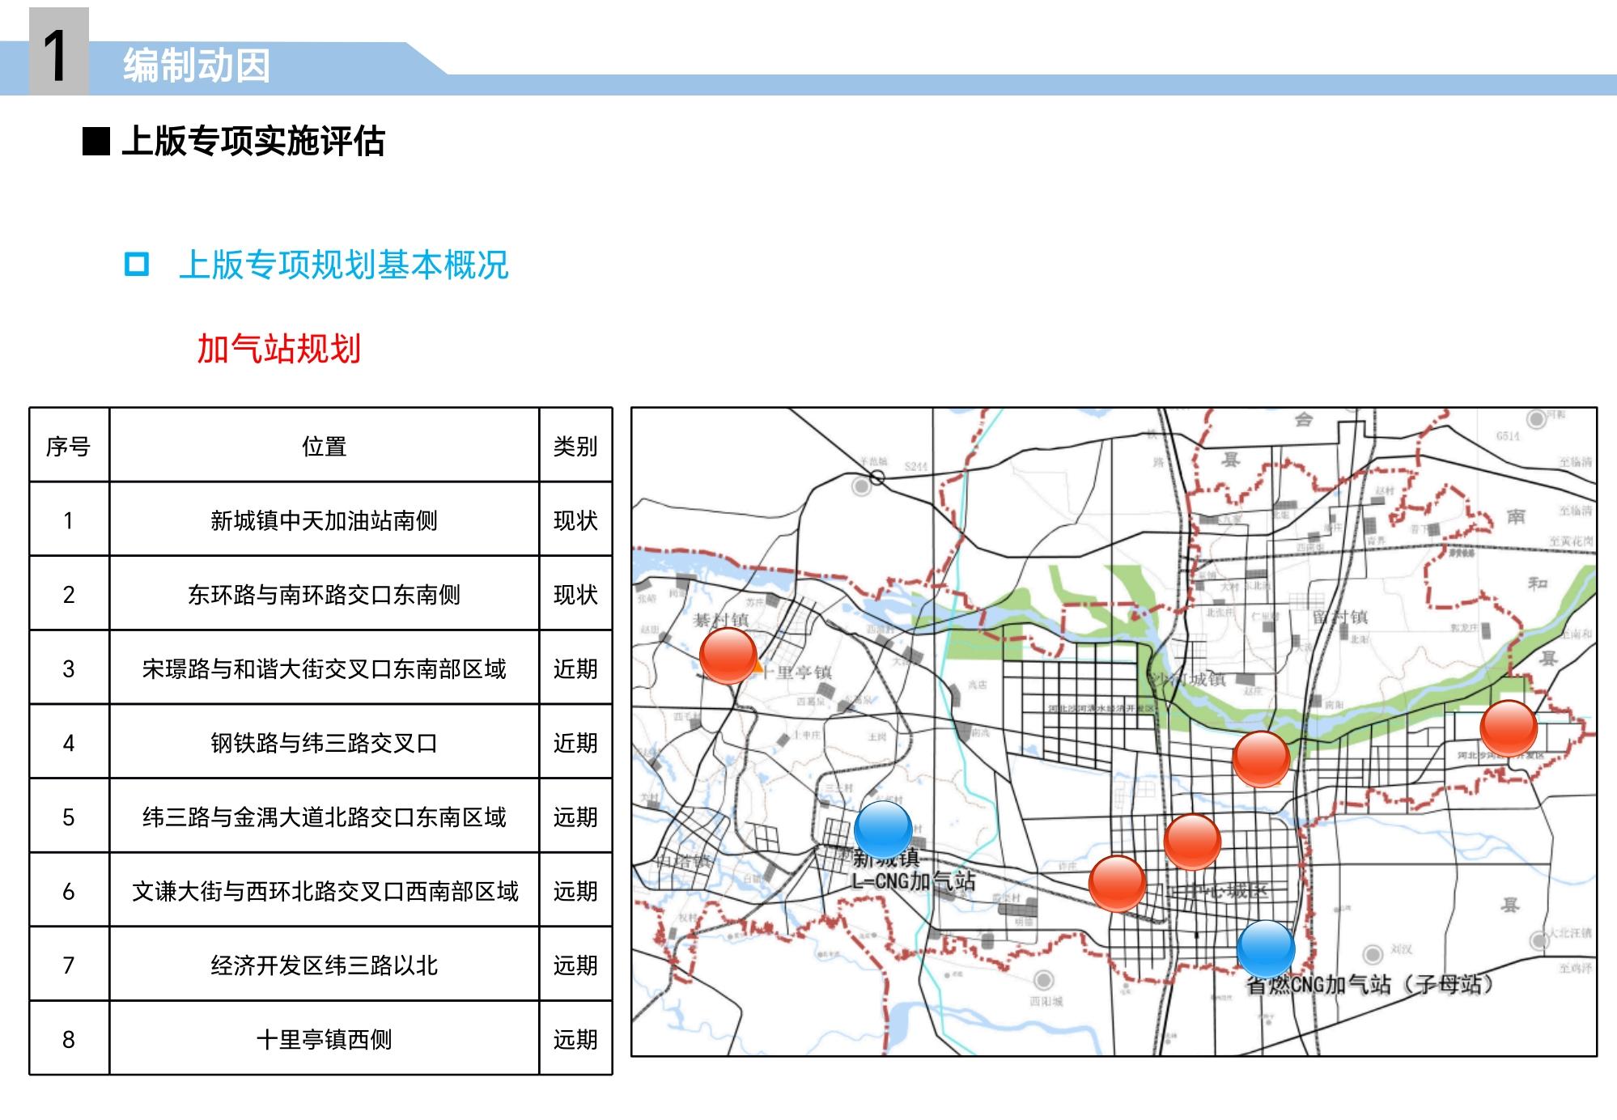This screenshot has width=1617, height=1120.
Task: Click the map label 沙河城镇
Action: coord(1187,679)
